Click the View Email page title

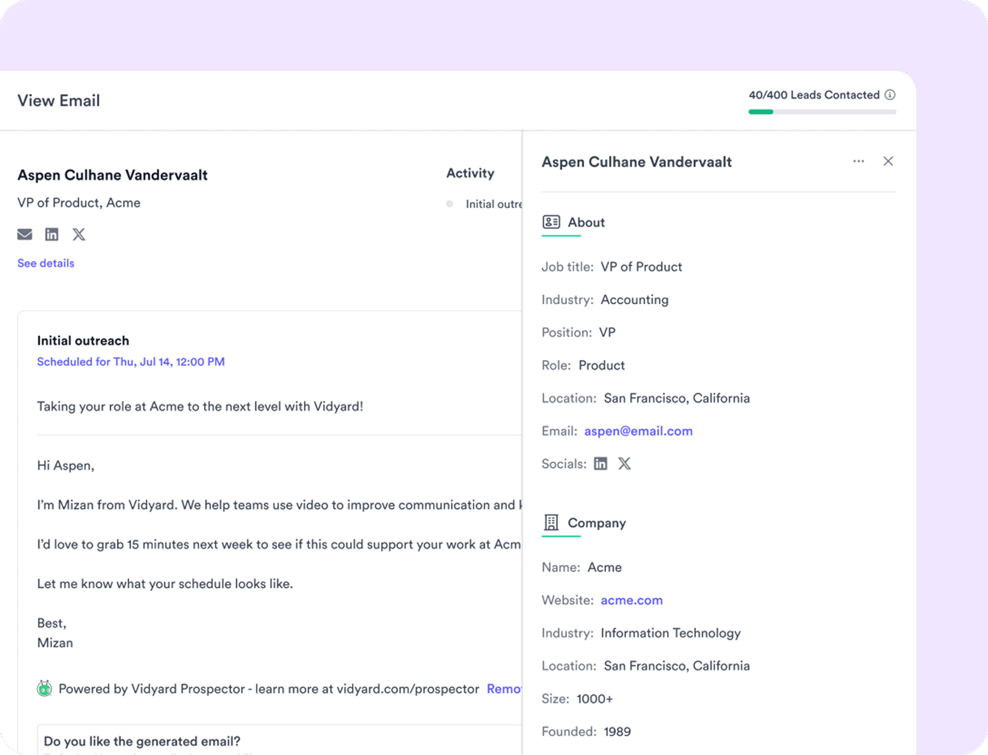59,100
